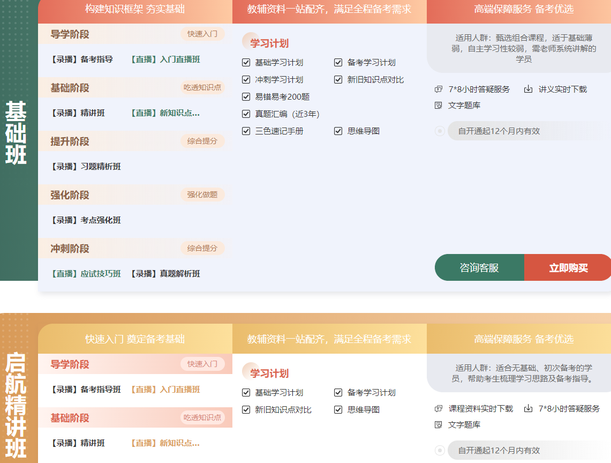
Task: Open 【直播】入门直播班 in 基础班
Action: [165, 59]
